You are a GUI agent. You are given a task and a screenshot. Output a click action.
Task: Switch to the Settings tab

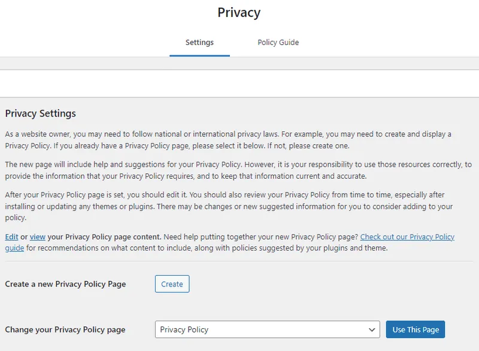pyautogui.click(x=199, y=42)
